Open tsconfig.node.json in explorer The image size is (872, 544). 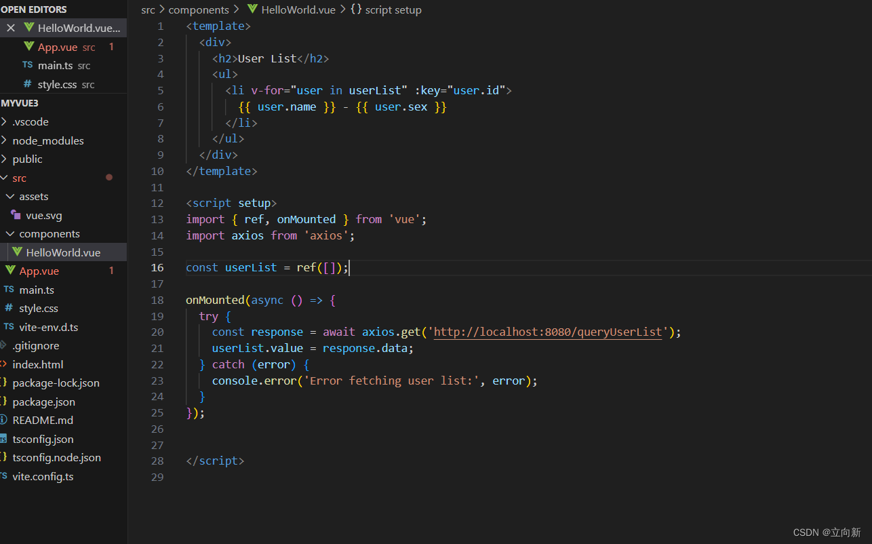pyautogui.click(x=57, y=457)
